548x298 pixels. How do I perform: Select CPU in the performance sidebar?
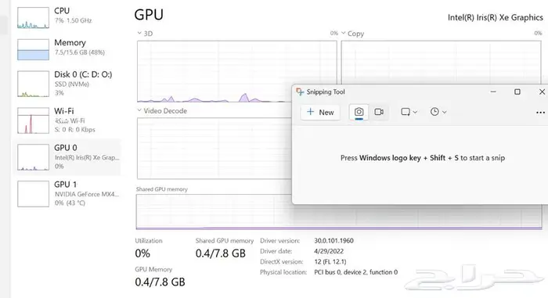tap(67, 17)
